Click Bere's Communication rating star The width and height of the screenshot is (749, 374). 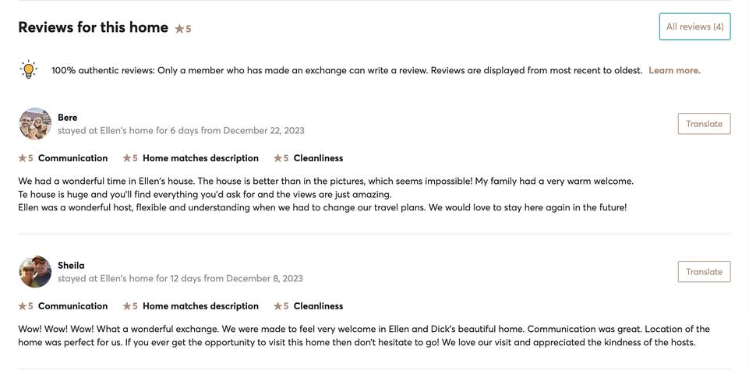tap(23, 158)
